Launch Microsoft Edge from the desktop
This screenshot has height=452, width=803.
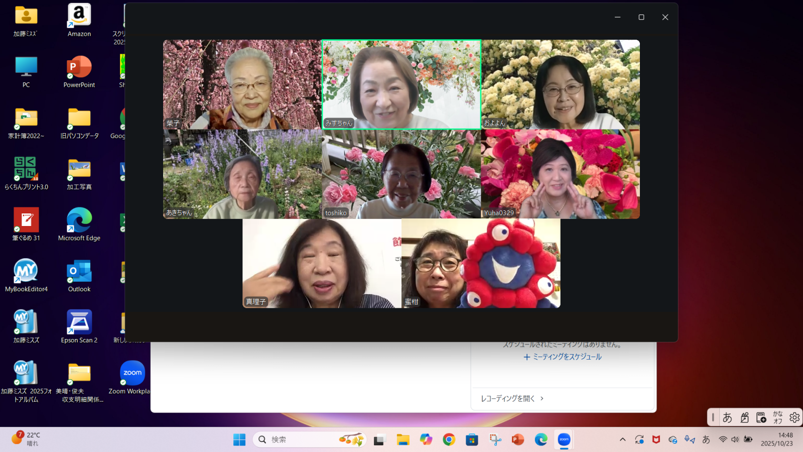tap(79, 224)
